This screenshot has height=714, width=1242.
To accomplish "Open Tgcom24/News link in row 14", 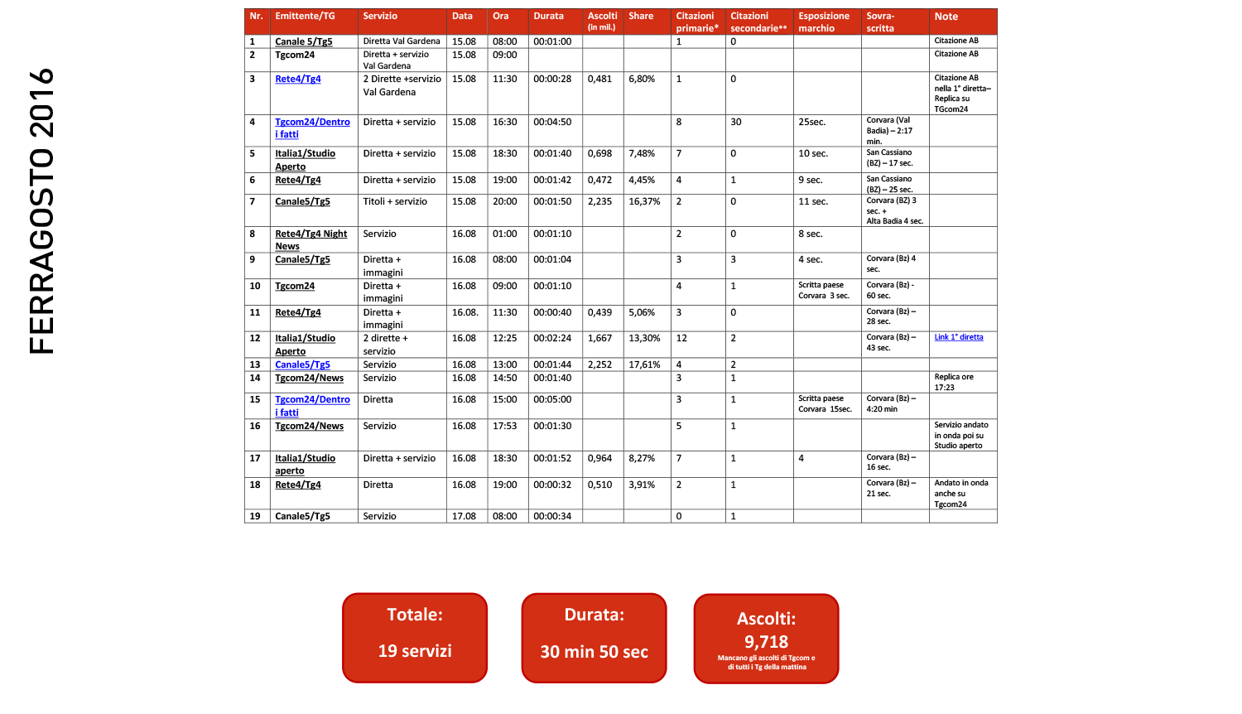I will point(309,378).
